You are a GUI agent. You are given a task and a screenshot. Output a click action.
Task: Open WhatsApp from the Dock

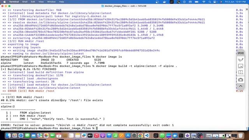162,136
